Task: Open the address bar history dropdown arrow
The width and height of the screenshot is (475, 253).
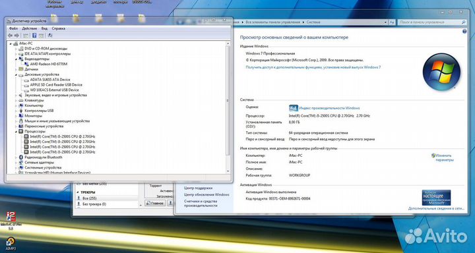Action: 385,22
